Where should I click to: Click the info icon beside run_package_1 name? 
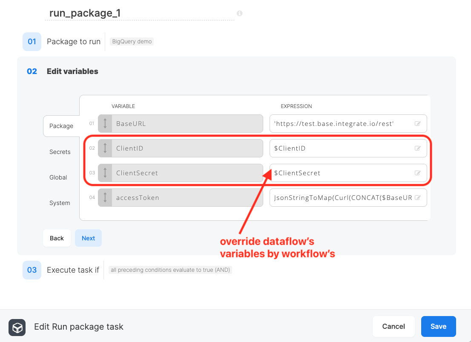point(239,13)
